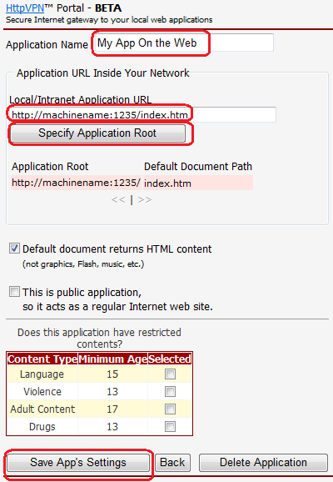Click Specify Application Root button

97,133
